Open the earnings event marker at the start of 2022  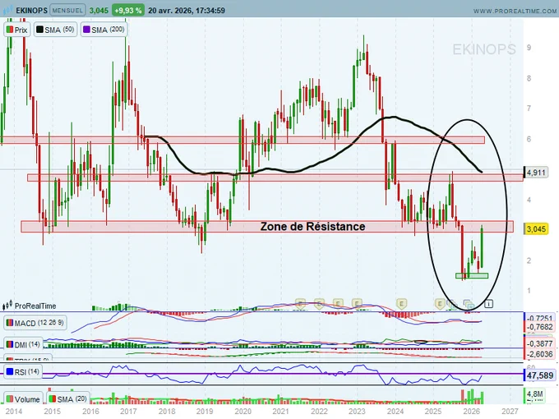pos(319,303)
